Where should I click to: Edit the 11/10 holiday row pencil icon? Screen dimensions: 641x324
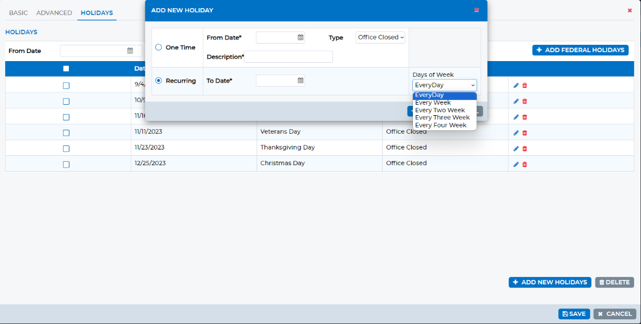(516, 117)
